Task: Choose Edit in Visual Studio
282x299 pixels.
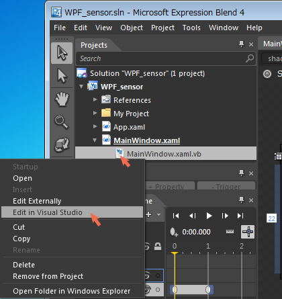Action: click(72, 212)
